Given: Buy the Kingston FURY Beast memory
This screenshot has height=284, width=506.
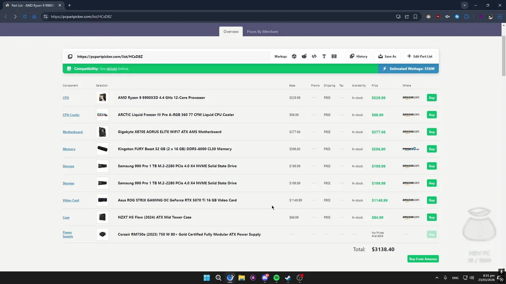Looking at the screenshot, I should point(432,149).
